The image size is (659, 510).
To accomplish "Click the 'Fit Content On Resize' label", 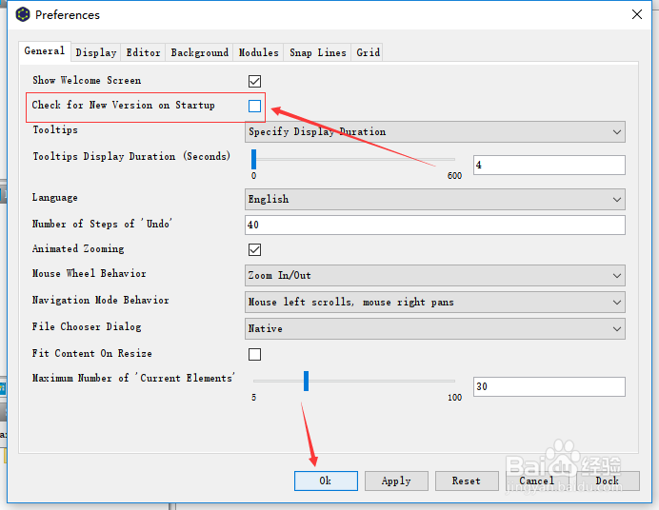I will click(91, 353).
